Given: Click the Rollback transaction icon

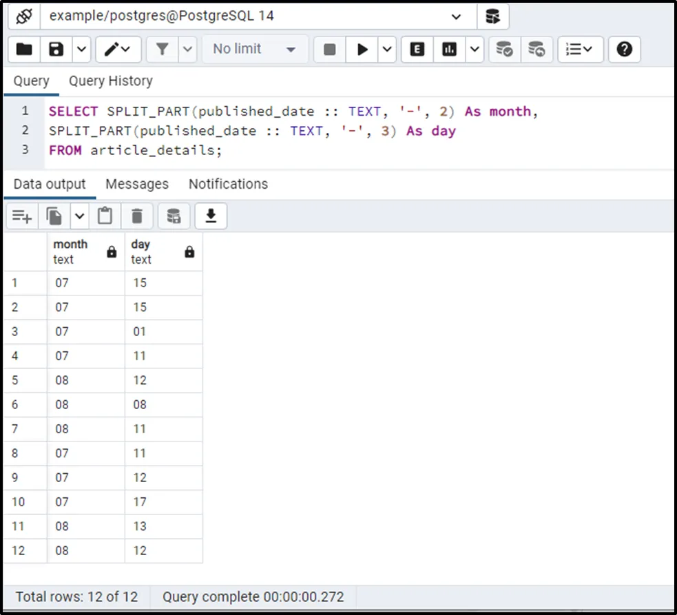Looking at the screenshot, I should tap(537, 50).
